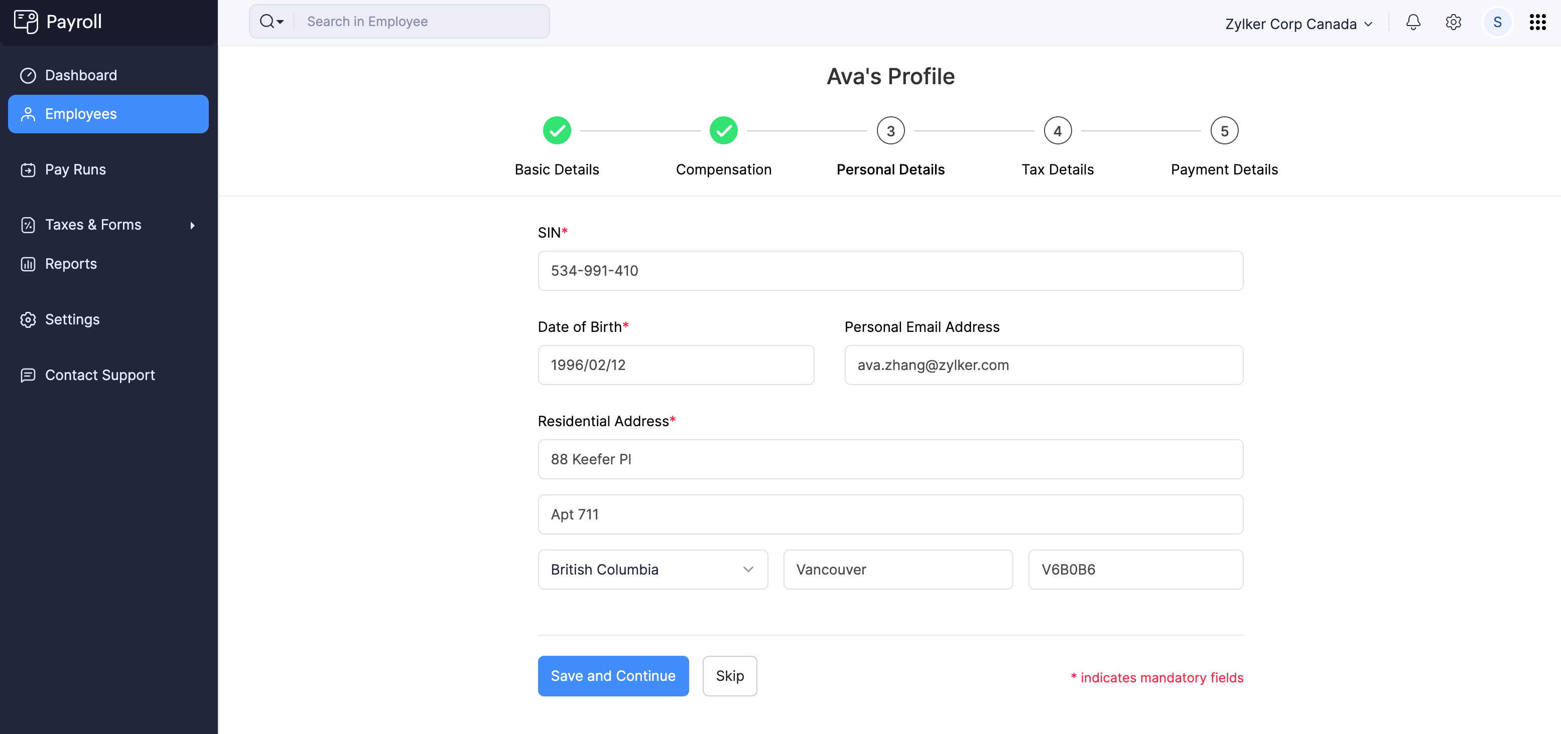Switch to the Payment Details step

1224,130
